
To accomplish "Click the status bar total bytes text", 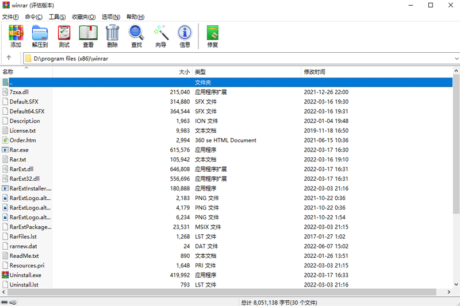I will click(279, 303).
